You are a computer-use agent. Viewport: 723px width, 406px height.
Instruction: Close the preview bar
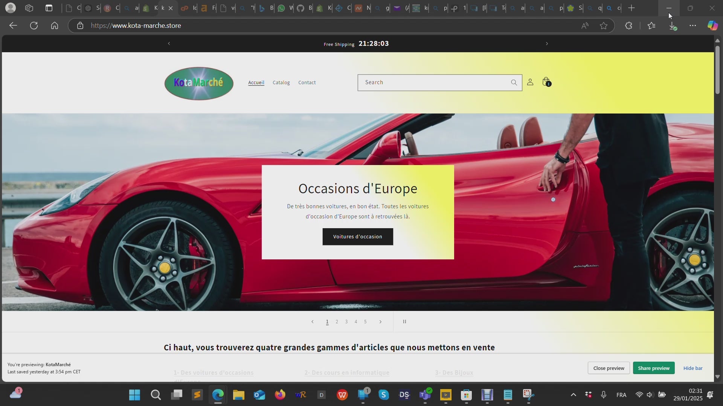[608, 368]
